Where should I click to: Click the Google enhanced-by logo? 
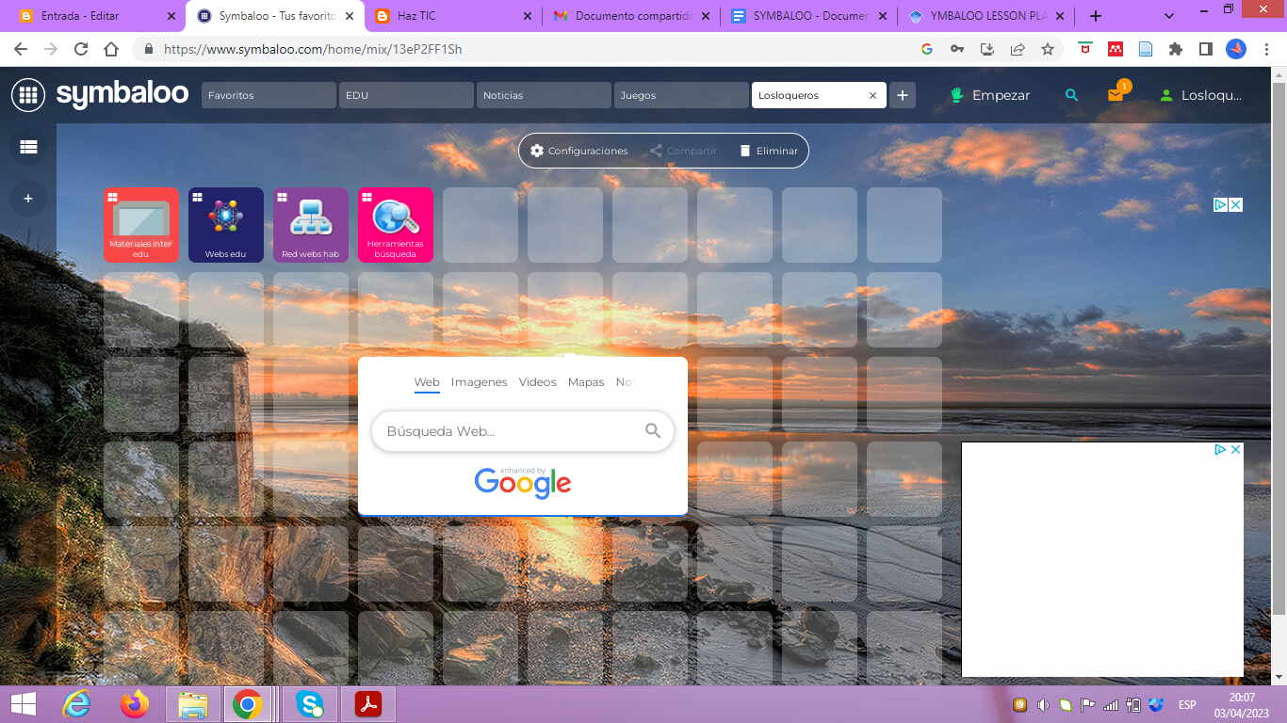coord(523,482)
